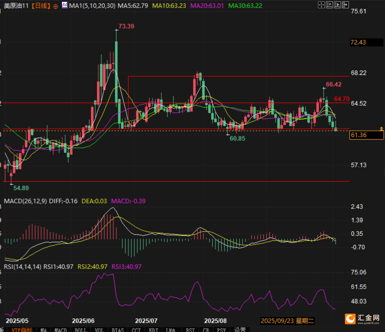Click the shift chart right icon
The width and height of the screenshot is (385, 332).
(337, 5)
